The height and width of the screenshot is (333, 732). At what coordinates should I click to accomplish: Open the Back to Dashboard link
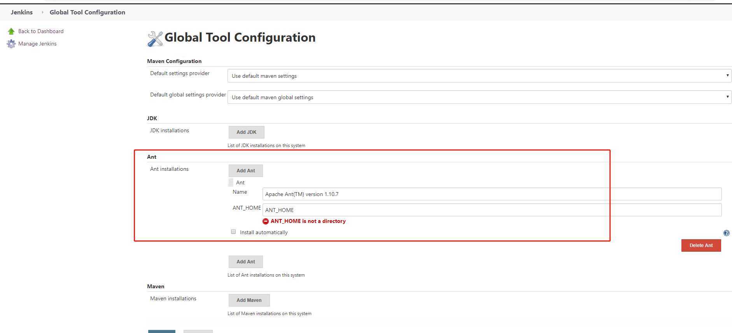click(x=41, y=31)
